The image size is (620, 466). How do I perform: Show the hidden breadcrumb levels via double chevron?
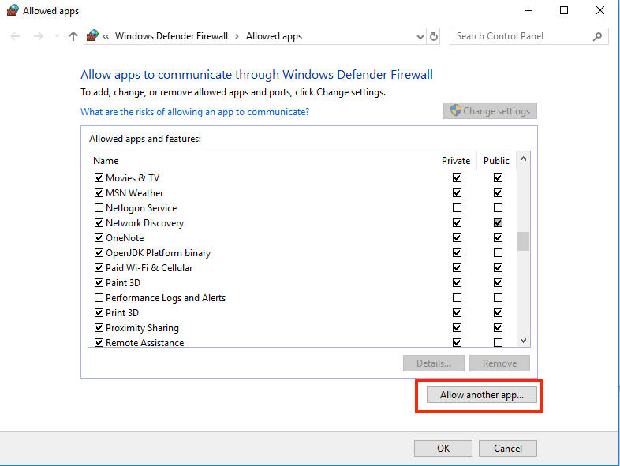[x=106, y=37]
